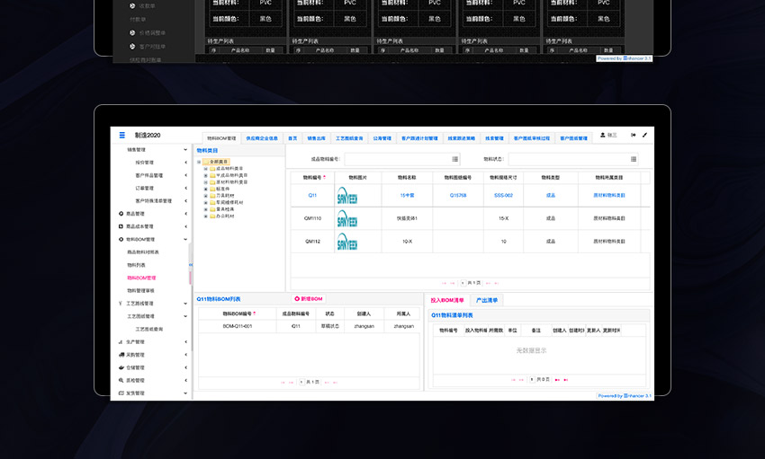This screenshot has height=459, width=765.
Task: Open the list picker in the 物料状态 field
Action: (x=634, y=159)
